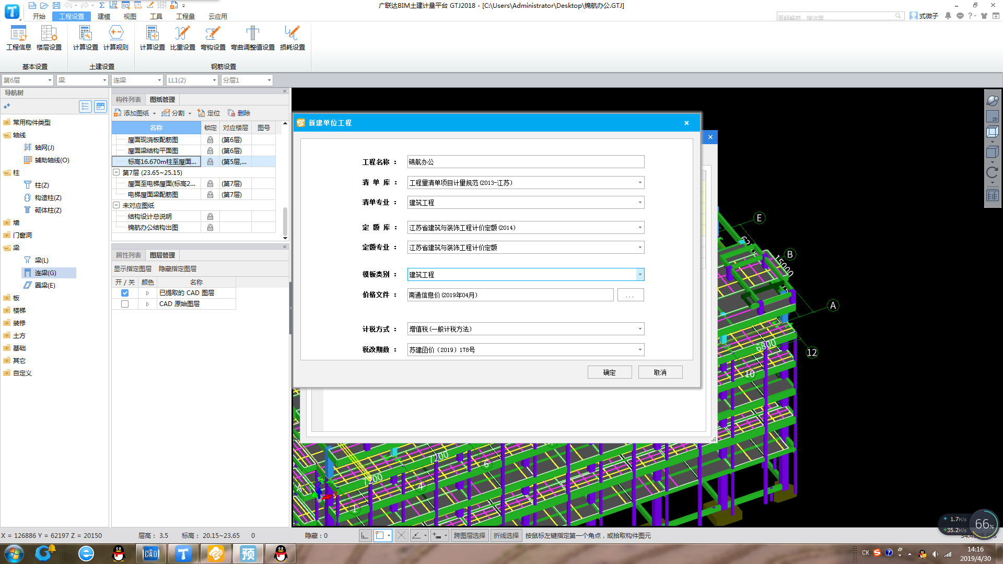Click the price file browse … button

[631, 295]
